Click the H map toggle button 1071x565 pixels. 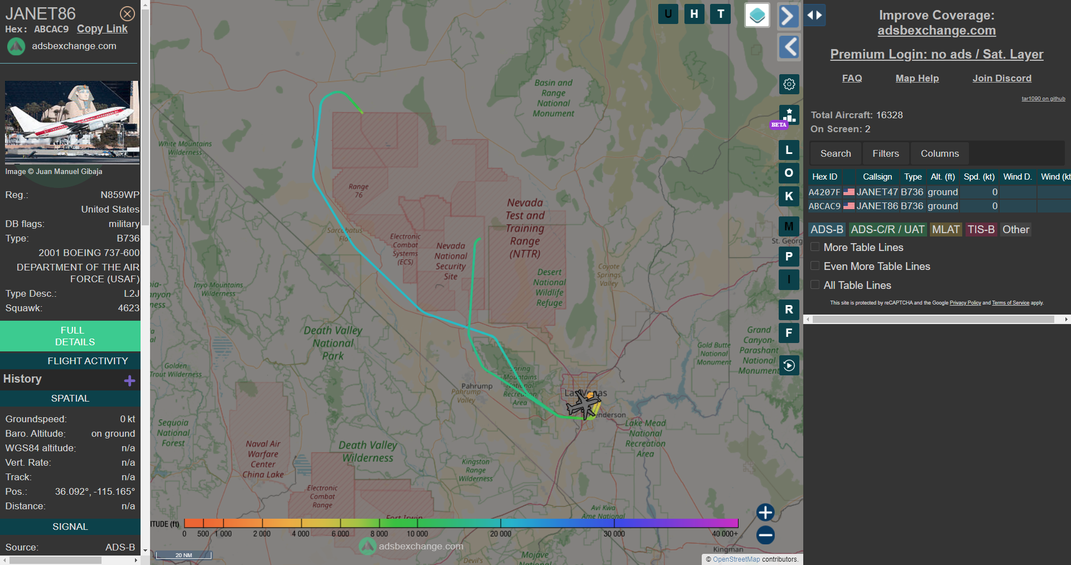click(694, 14)
